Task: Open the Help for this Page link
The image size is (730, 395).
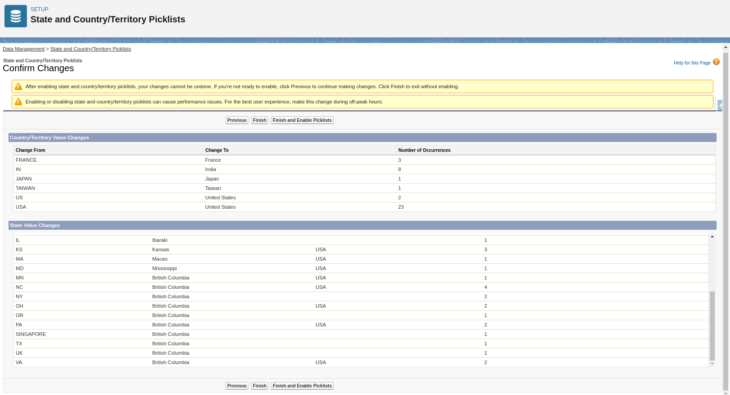Action: click(x=692, y=63)
